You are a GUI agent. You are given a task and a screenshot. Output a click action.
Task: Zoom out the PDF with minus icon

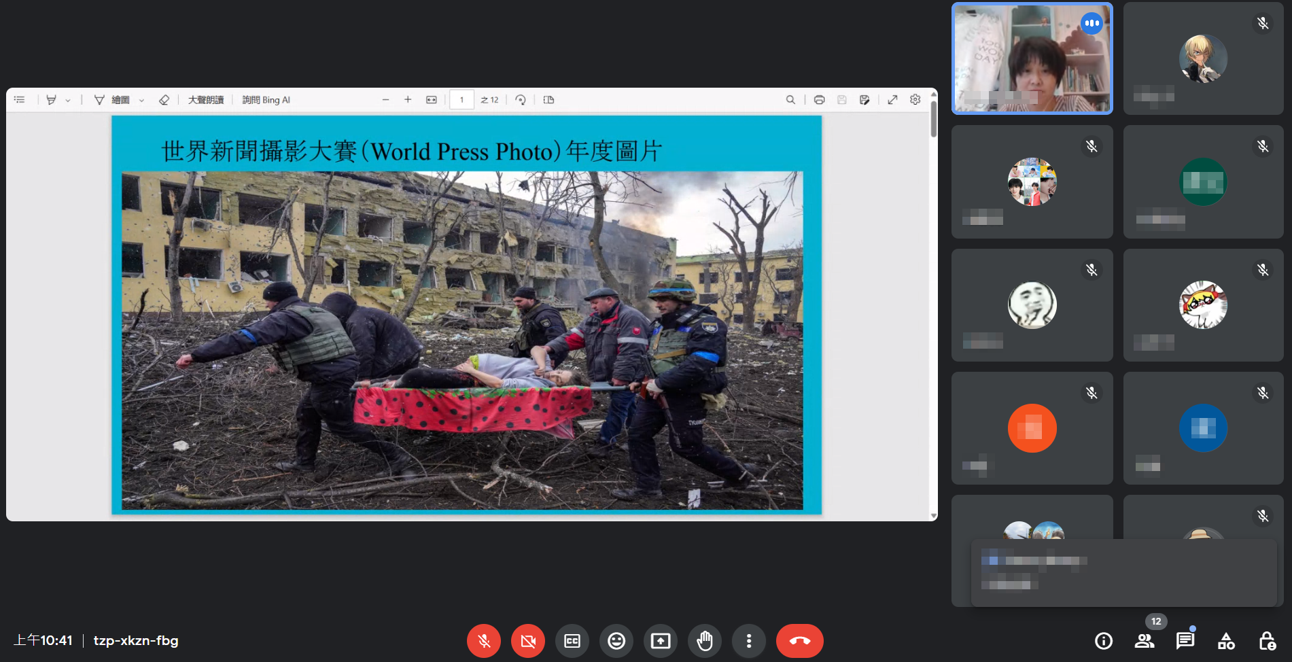pos(386,100)
